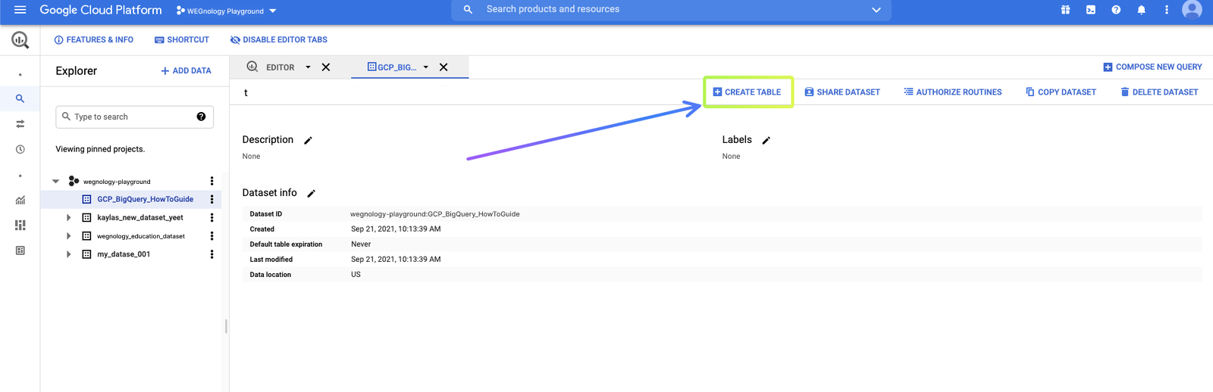
Task: Open actions menu for my_datase_001
Action: (x=212, y=254)
